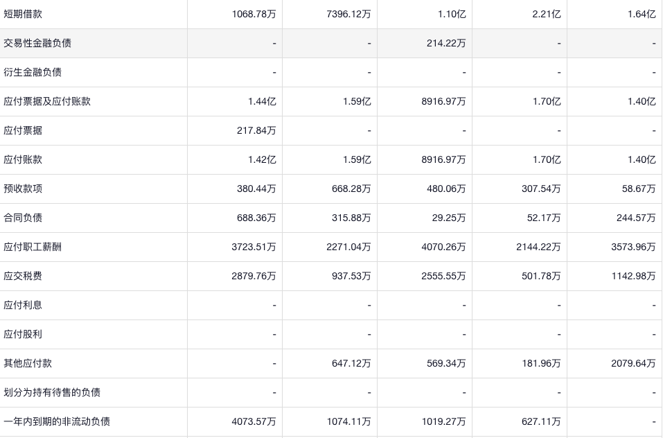Select the 划分为持有待售的负债 row label
The width and height of the screenshot is (663, 438).
point(52,392)
